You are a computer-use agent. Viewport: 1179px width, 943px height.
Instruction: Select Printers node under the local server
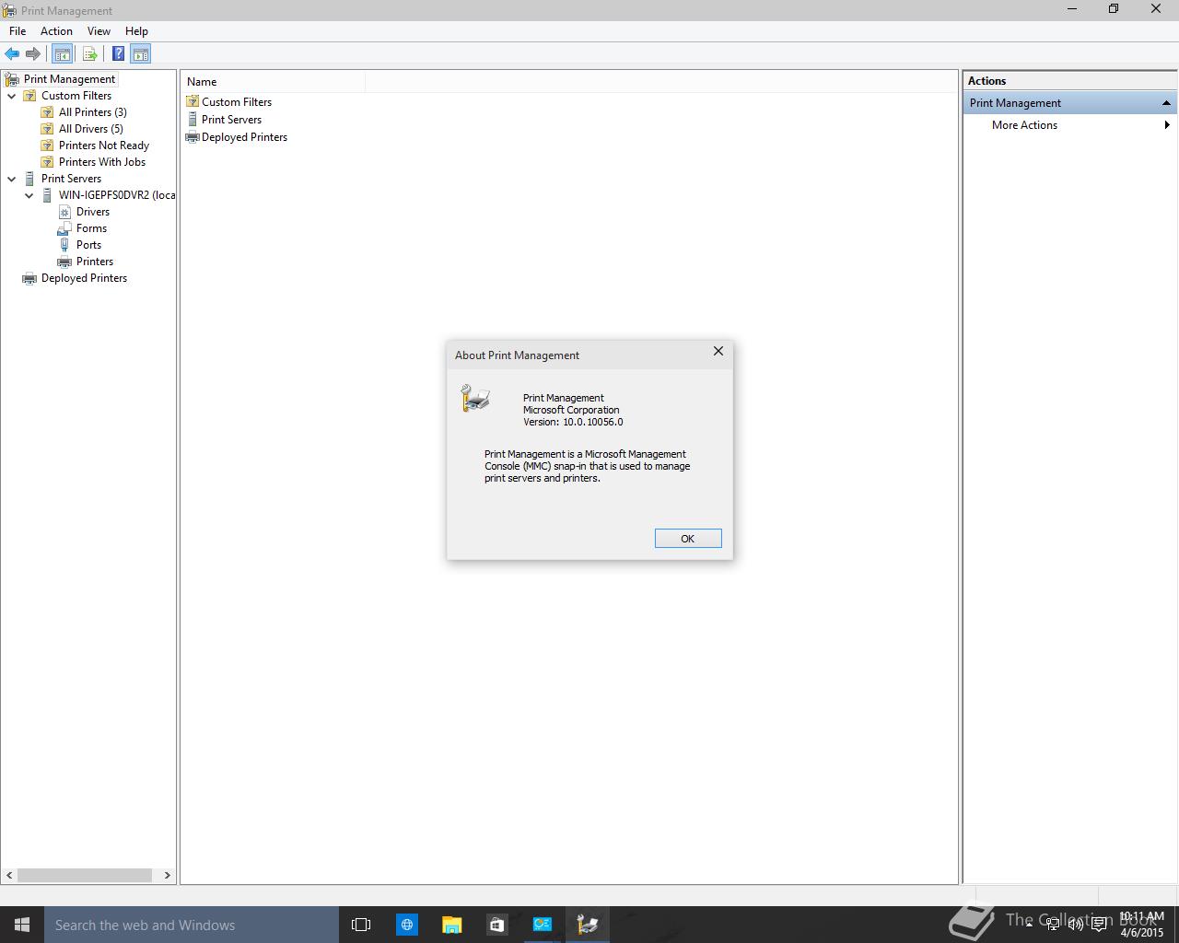(x=94, y=262)
